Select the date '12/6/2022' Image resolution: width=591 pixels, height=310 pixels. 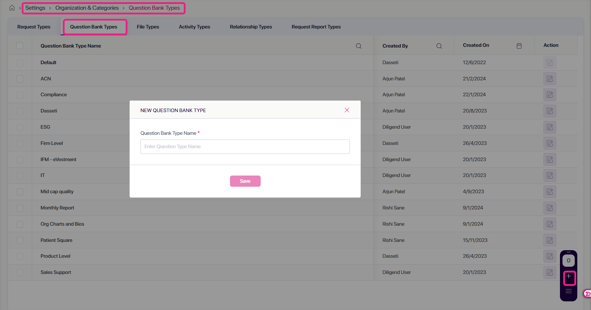(x=474, y=62)
